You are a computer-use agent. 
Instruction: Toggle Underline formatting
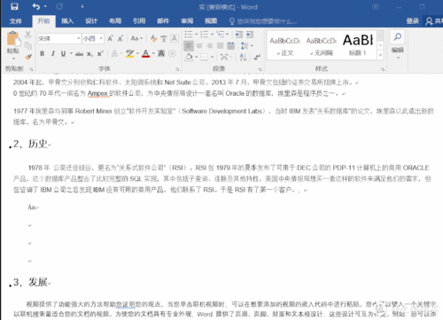[63, 53]
